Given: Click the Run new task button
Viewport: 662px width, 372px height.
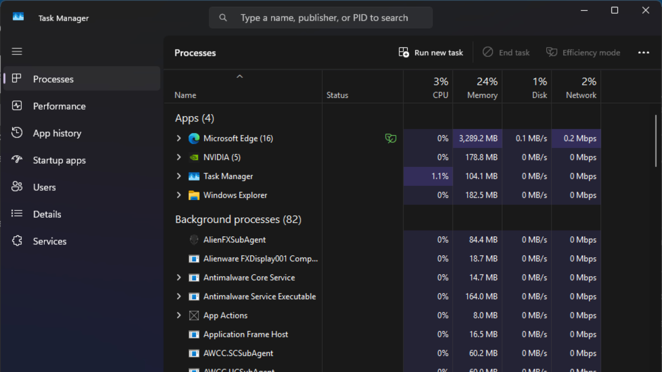Looking at the screenshot, I should tap(431, 52).
